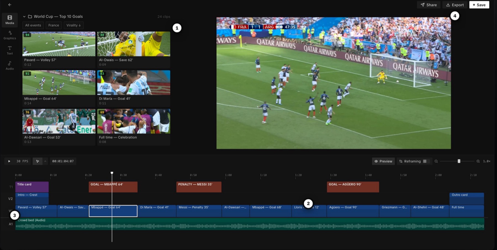
Task: Click the video preview monitor
Action: pos(334,83)
